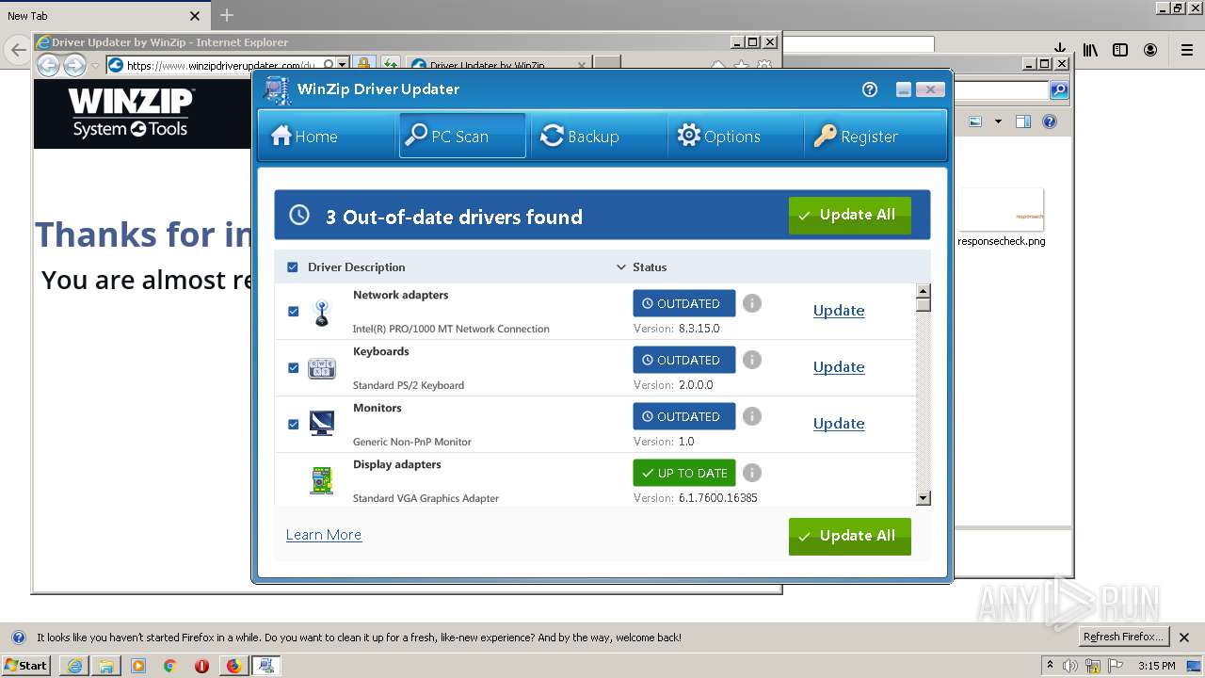Screen dimensions: 1205x678
Task: Toggle the Driver Description select-all checkbox
Action: (293, 267)
